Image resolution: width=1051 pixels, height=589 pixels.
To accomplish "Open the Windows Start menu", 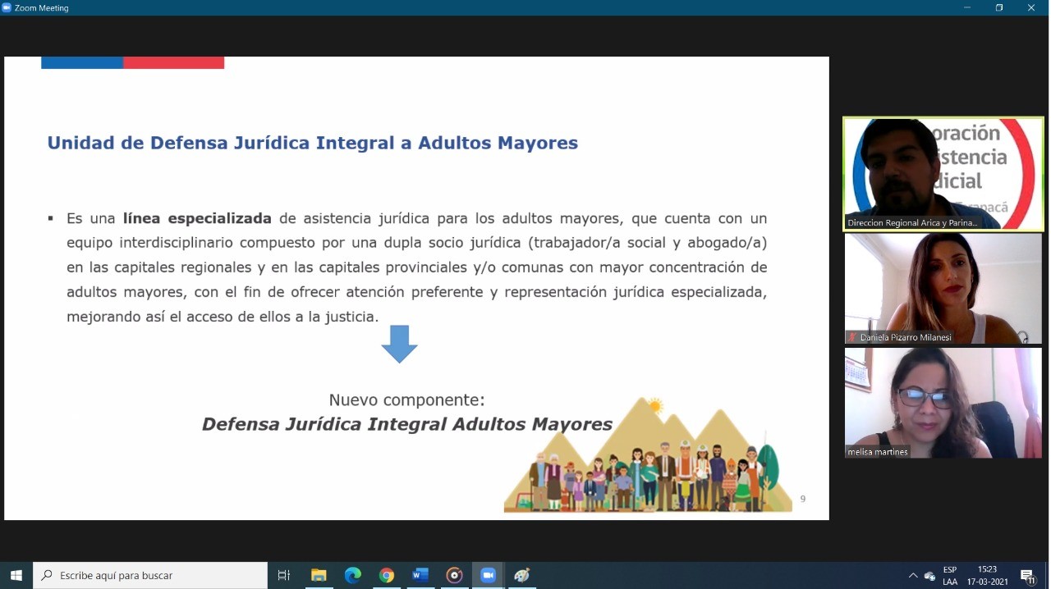I will tap(16, 575).
